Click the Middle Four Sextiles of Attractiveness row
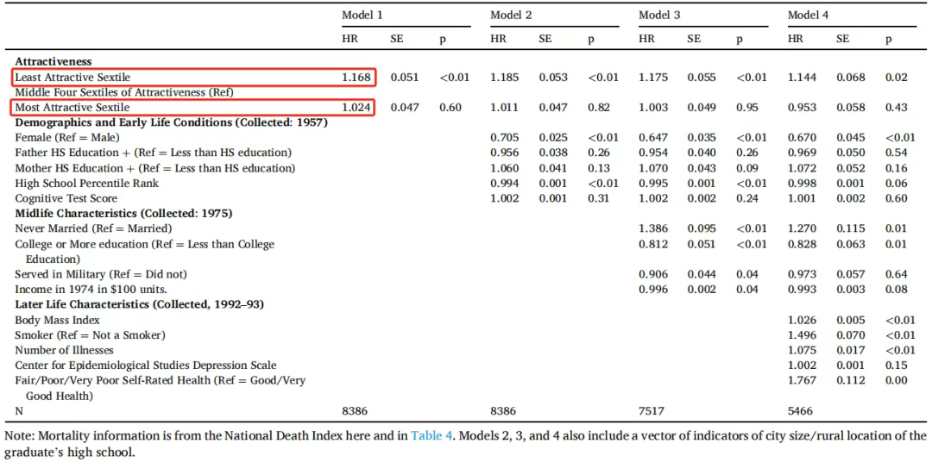This screenshot has height=462, width=932. pos(124,92)
